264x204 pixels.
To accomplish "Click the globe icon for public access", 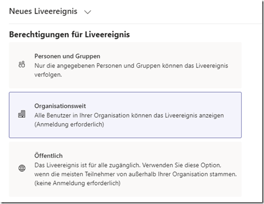I will pos(22,168).
